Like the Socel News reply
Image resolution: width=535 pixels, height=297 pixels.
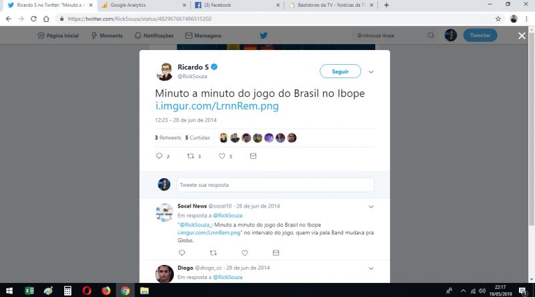[x=245, y=253]
